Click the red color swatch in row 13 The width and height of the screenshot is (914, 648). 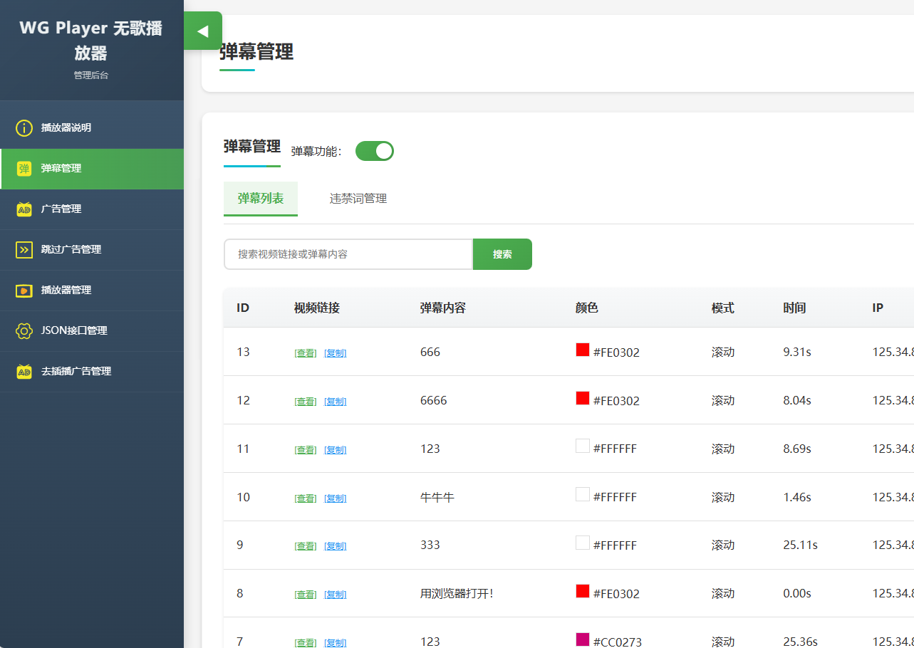click(583, 350)
